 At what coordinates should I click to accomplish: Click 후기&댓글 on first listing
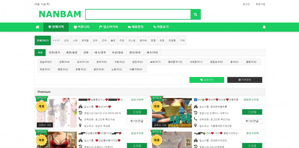point(137,121)
